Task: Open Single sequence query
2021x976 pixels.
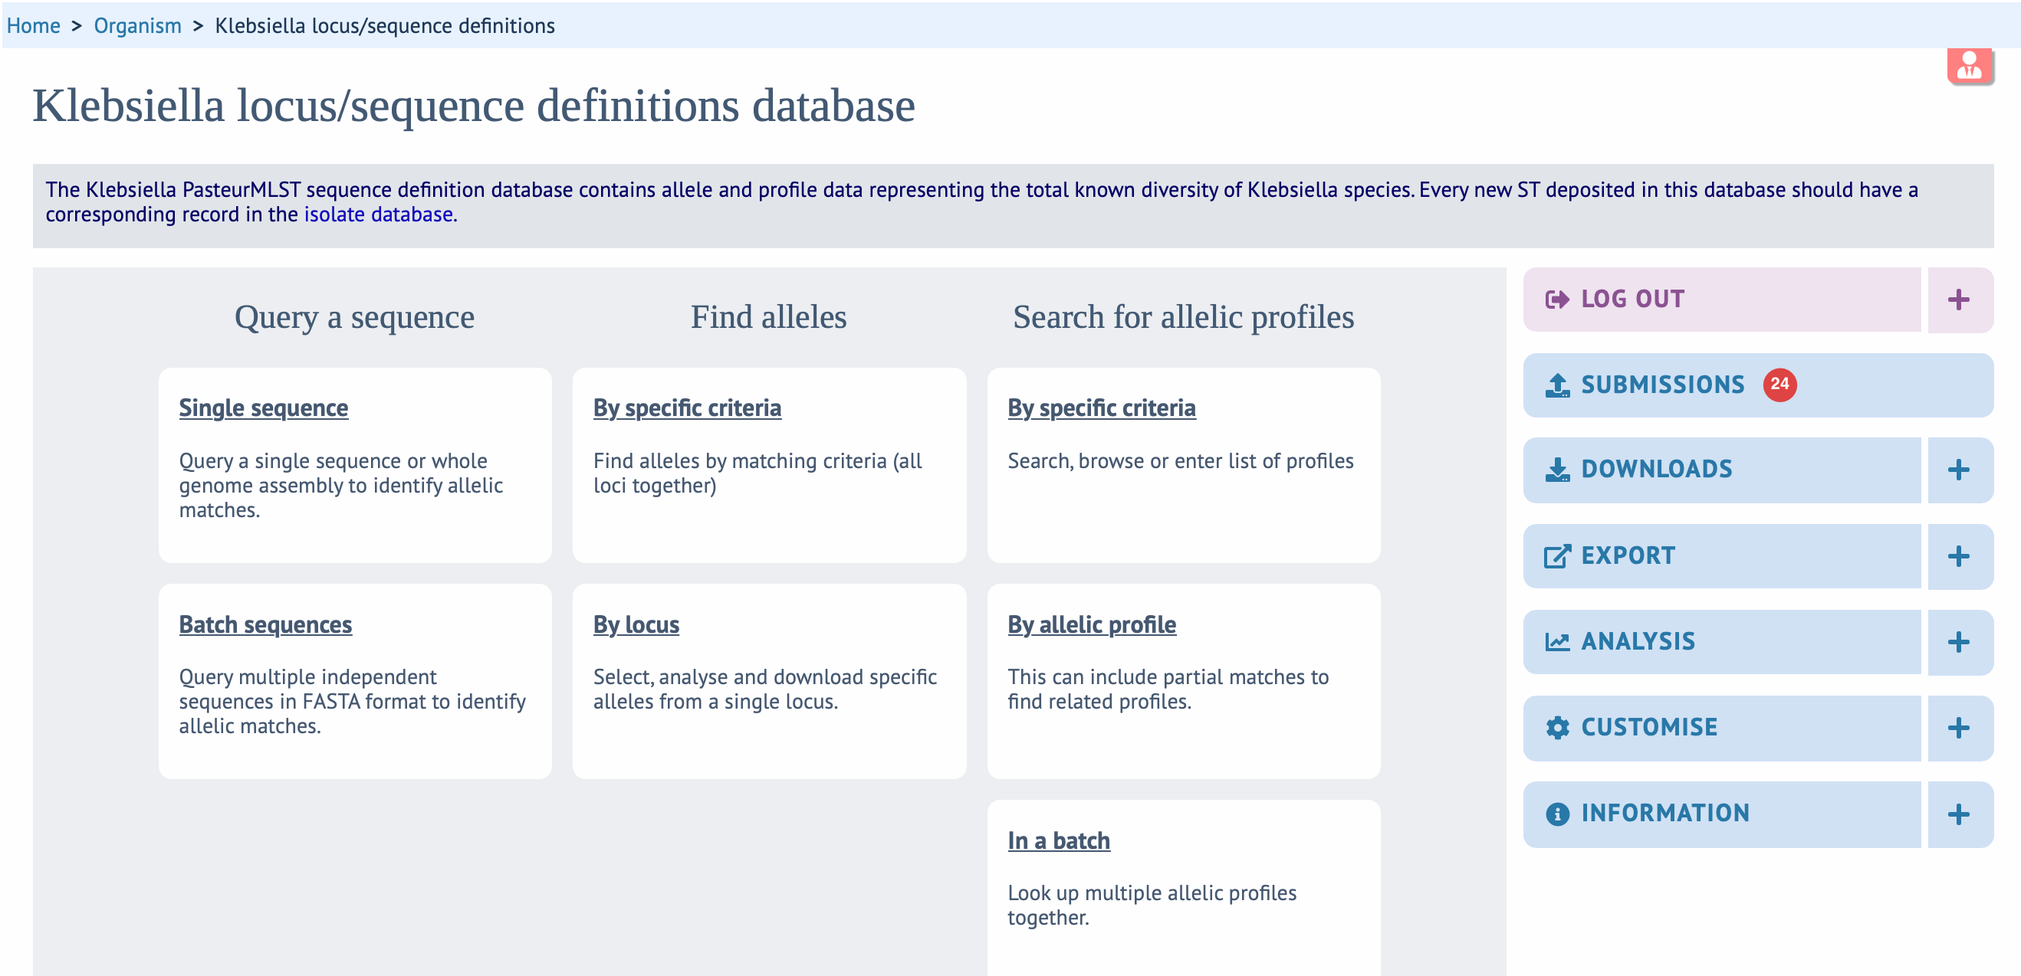Action: coord(263,408)
